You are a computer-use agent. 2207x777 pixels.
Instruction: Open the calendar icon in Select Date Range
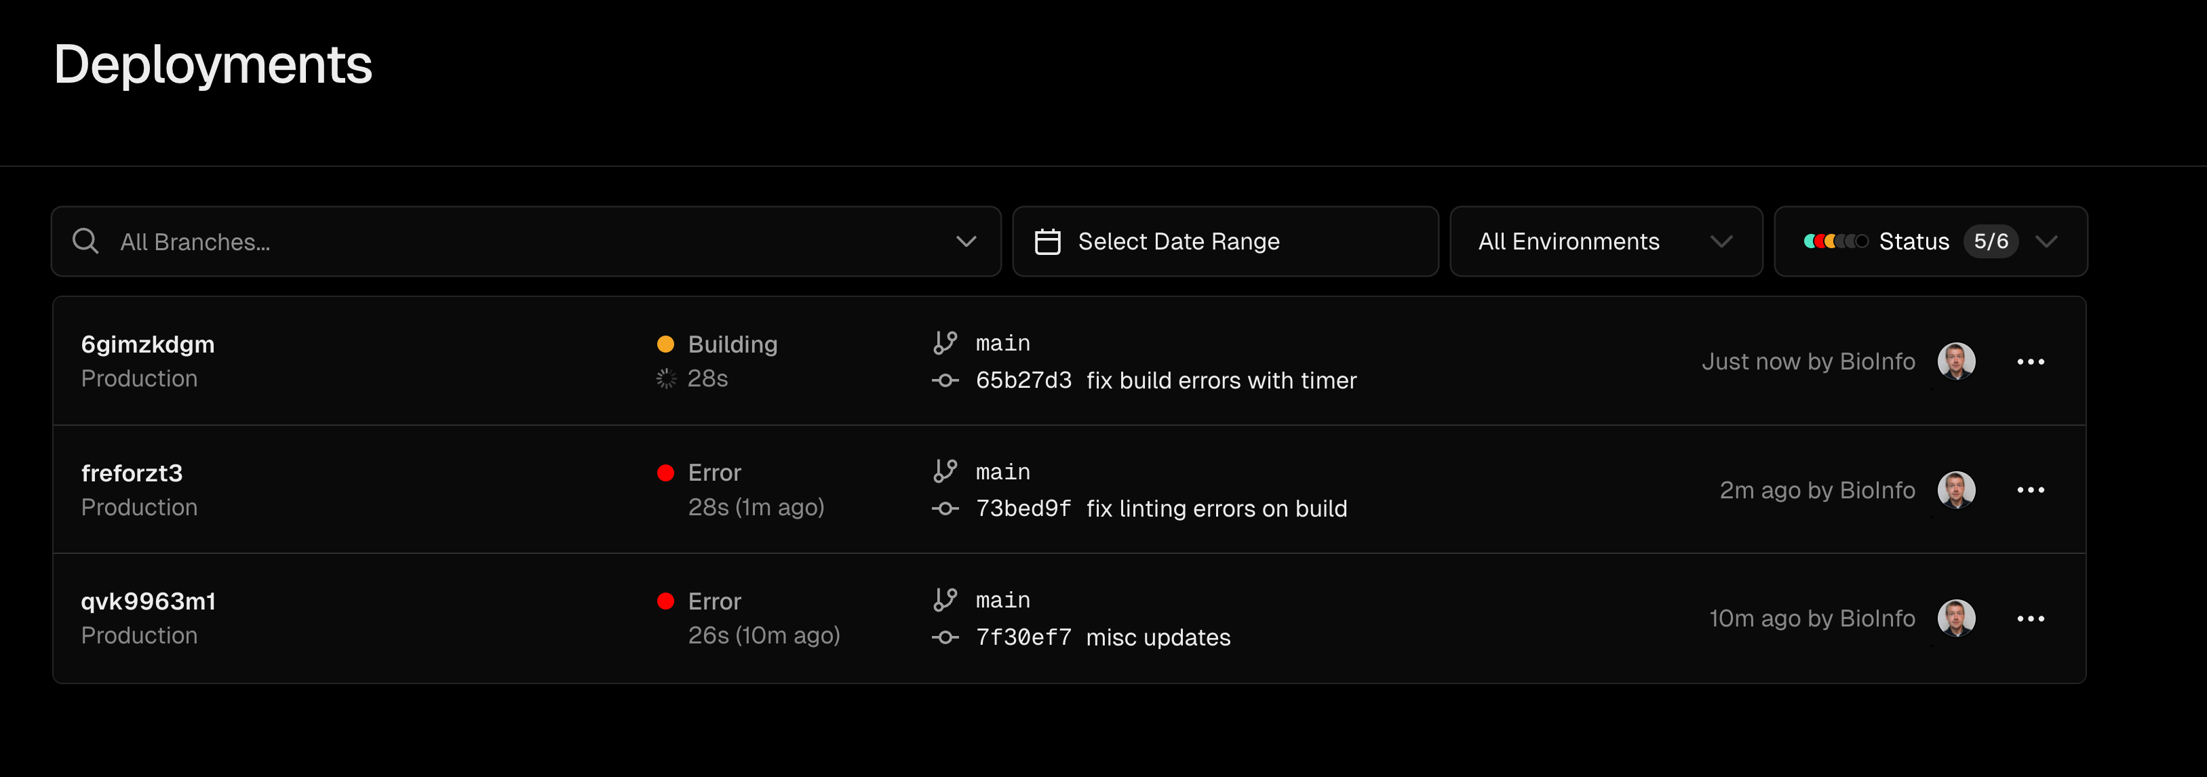click(1047, 241)
